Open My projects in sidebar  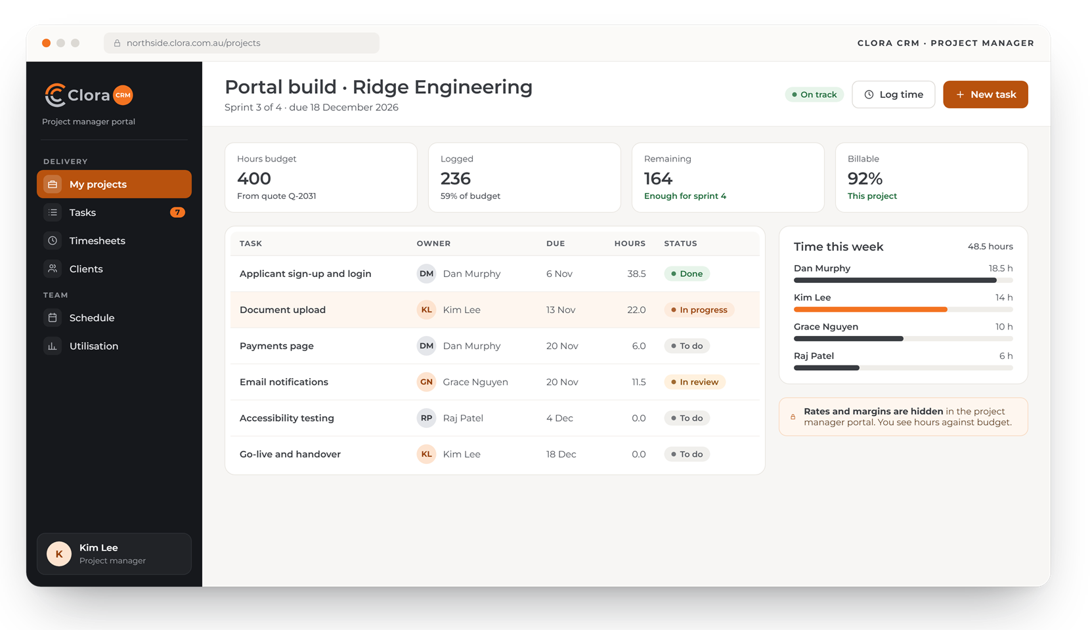[x=114, y=184]
